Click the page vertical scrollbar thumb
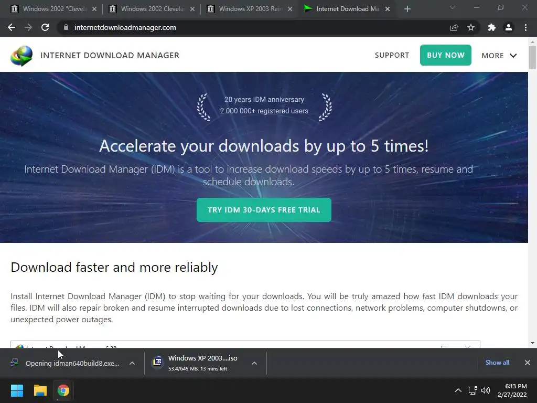Viewport: 537px width, 403px height. (x=532, y=58)
